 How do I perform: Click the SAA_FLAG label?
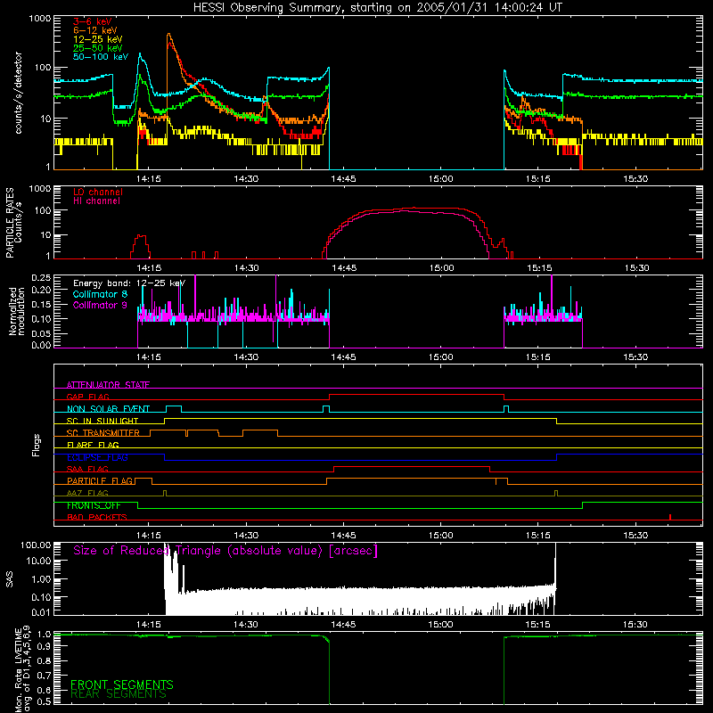[x=87, y=469]
